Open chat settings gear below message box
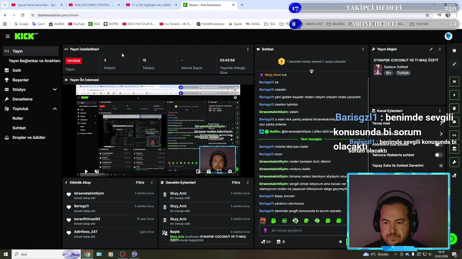462x259 pixels. 340,242
